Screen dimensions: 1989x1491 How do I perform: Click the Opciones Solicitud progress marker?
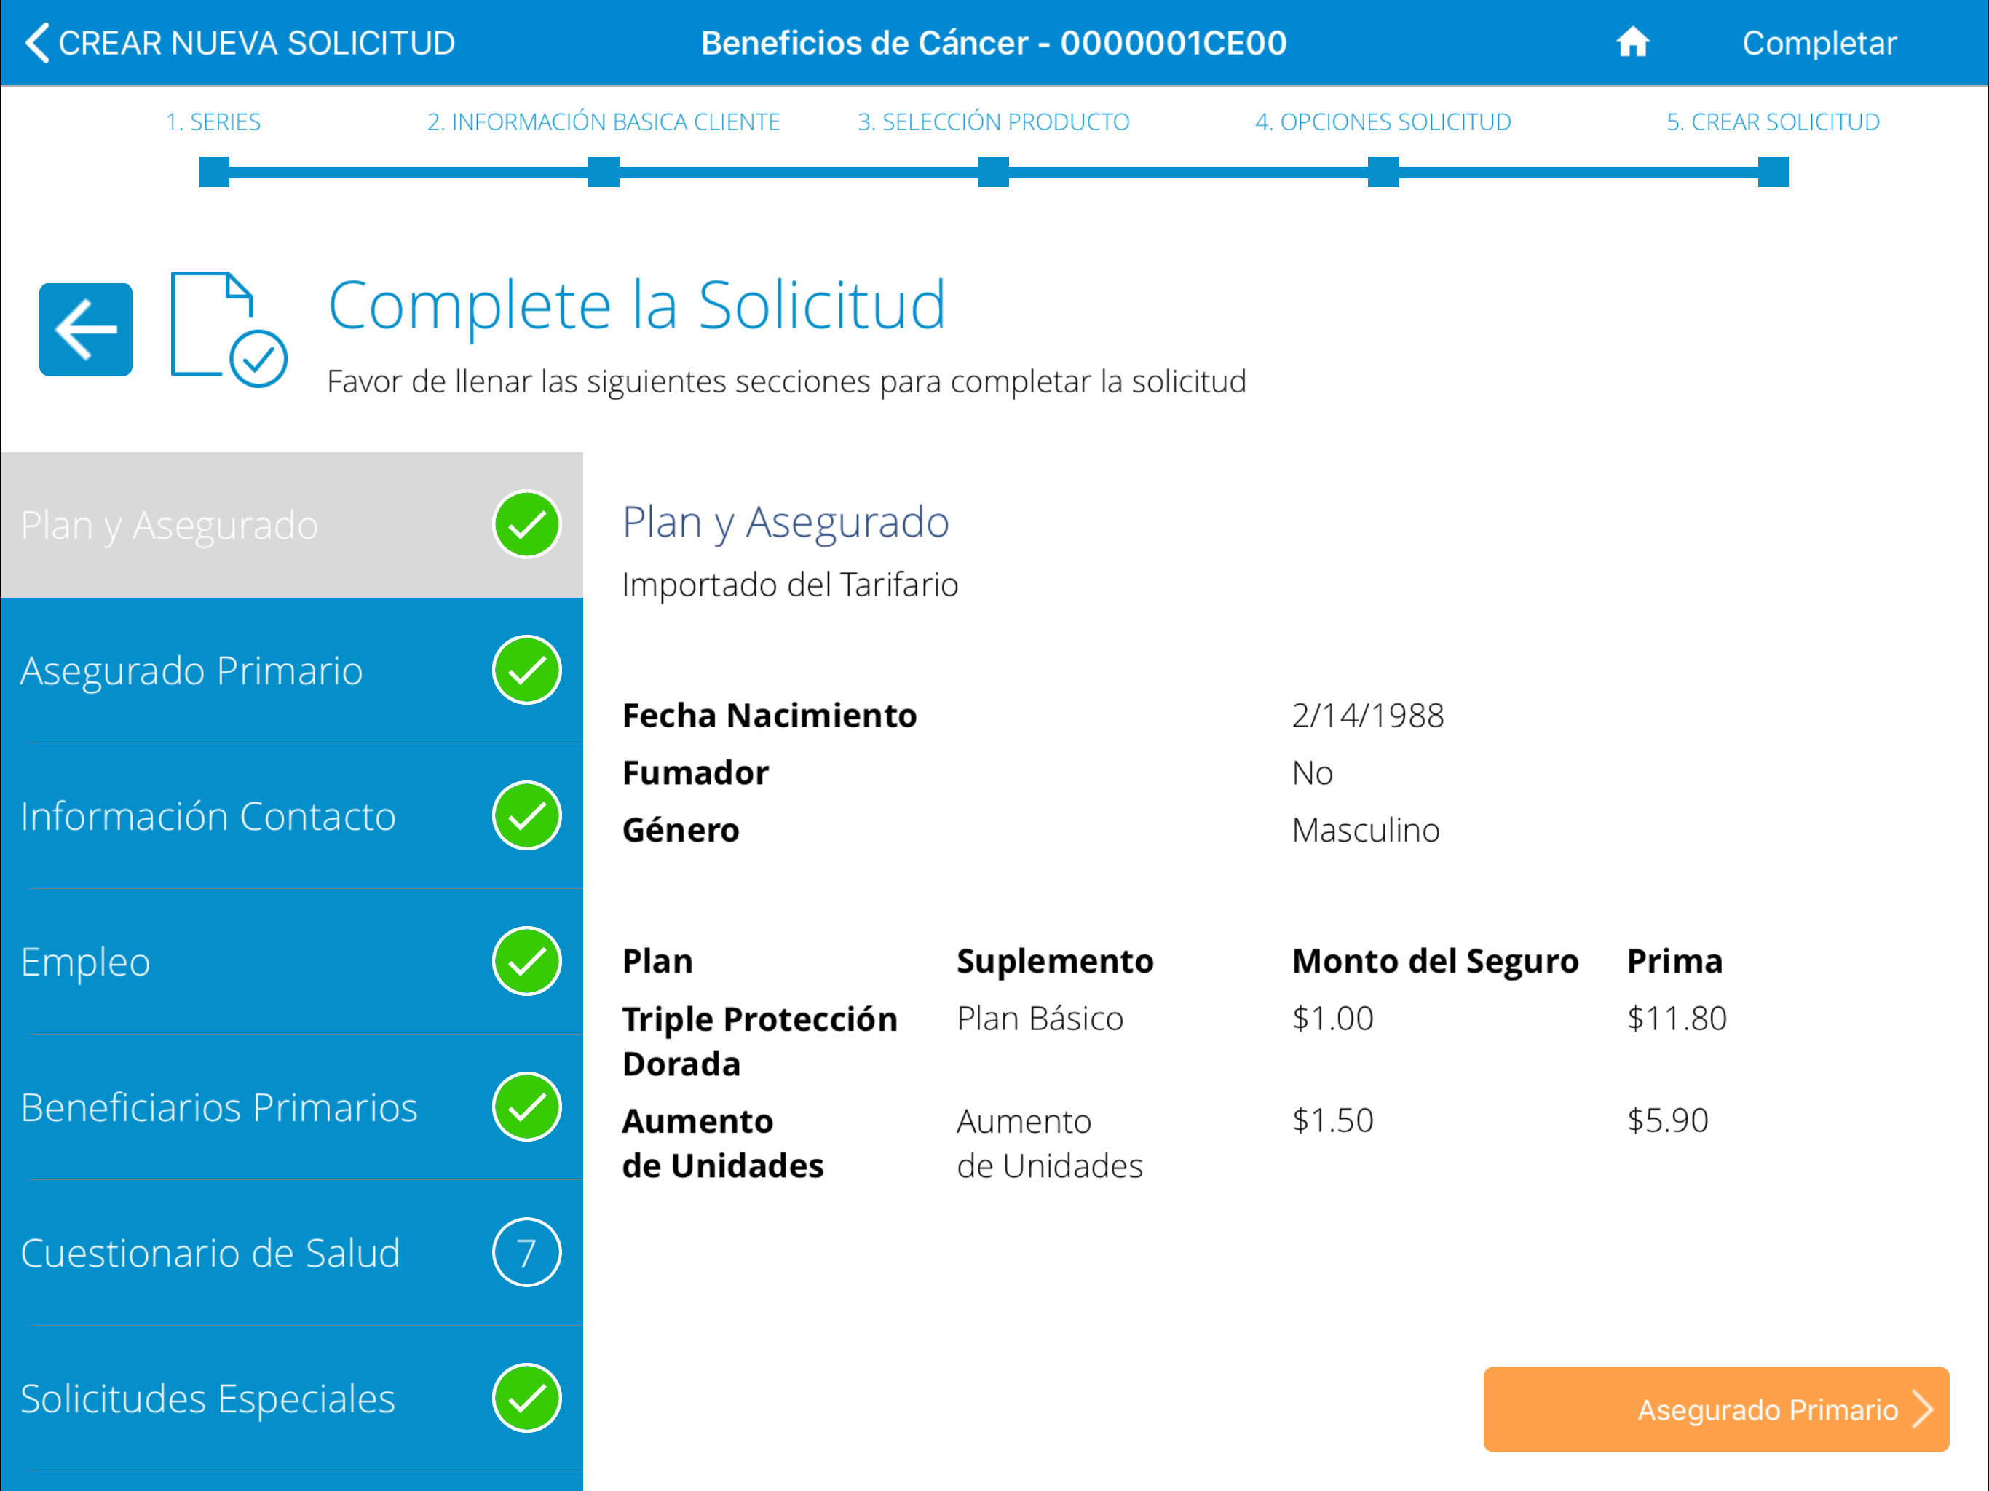(1383, 171)
